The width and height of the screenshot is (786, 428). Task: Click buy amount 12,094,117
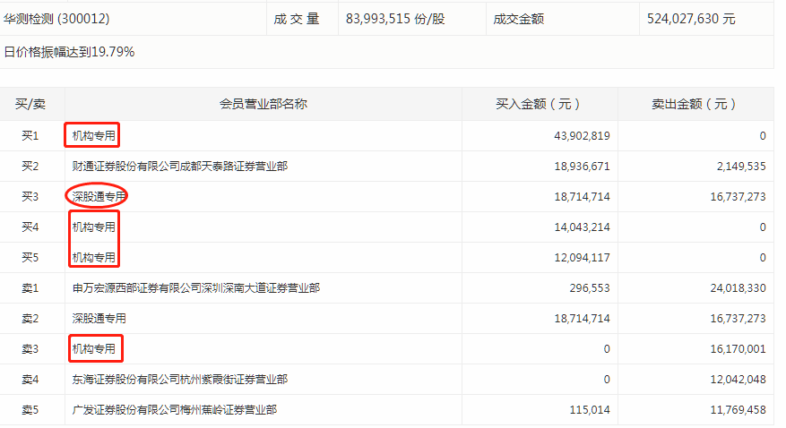(x=582, y=258)
